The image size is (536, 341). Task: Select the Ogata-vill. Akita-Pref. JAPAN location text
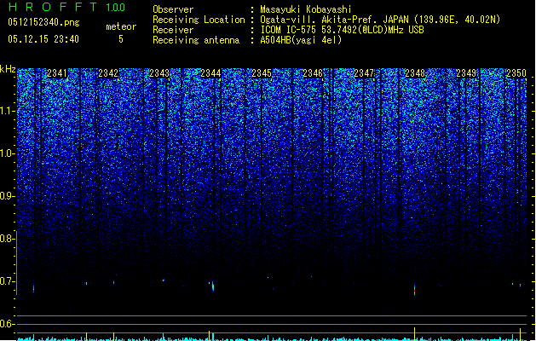click(380, 20)
